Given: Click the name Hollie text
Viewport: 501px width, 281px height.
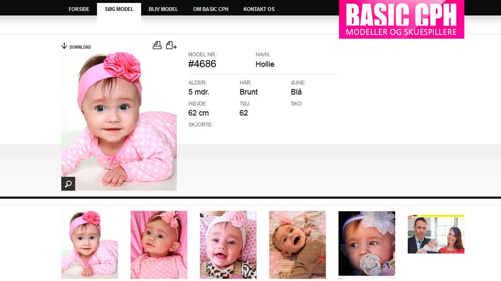Looking at the screenshot, I should pyautogui.click(x=265, y=64).
